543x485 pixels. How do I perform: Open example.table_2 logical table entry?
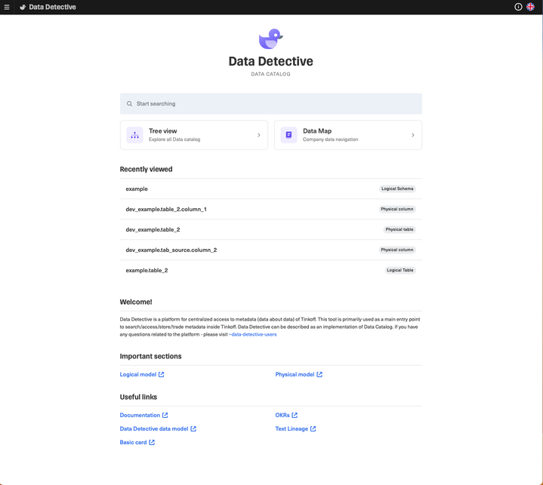[271, 270]
